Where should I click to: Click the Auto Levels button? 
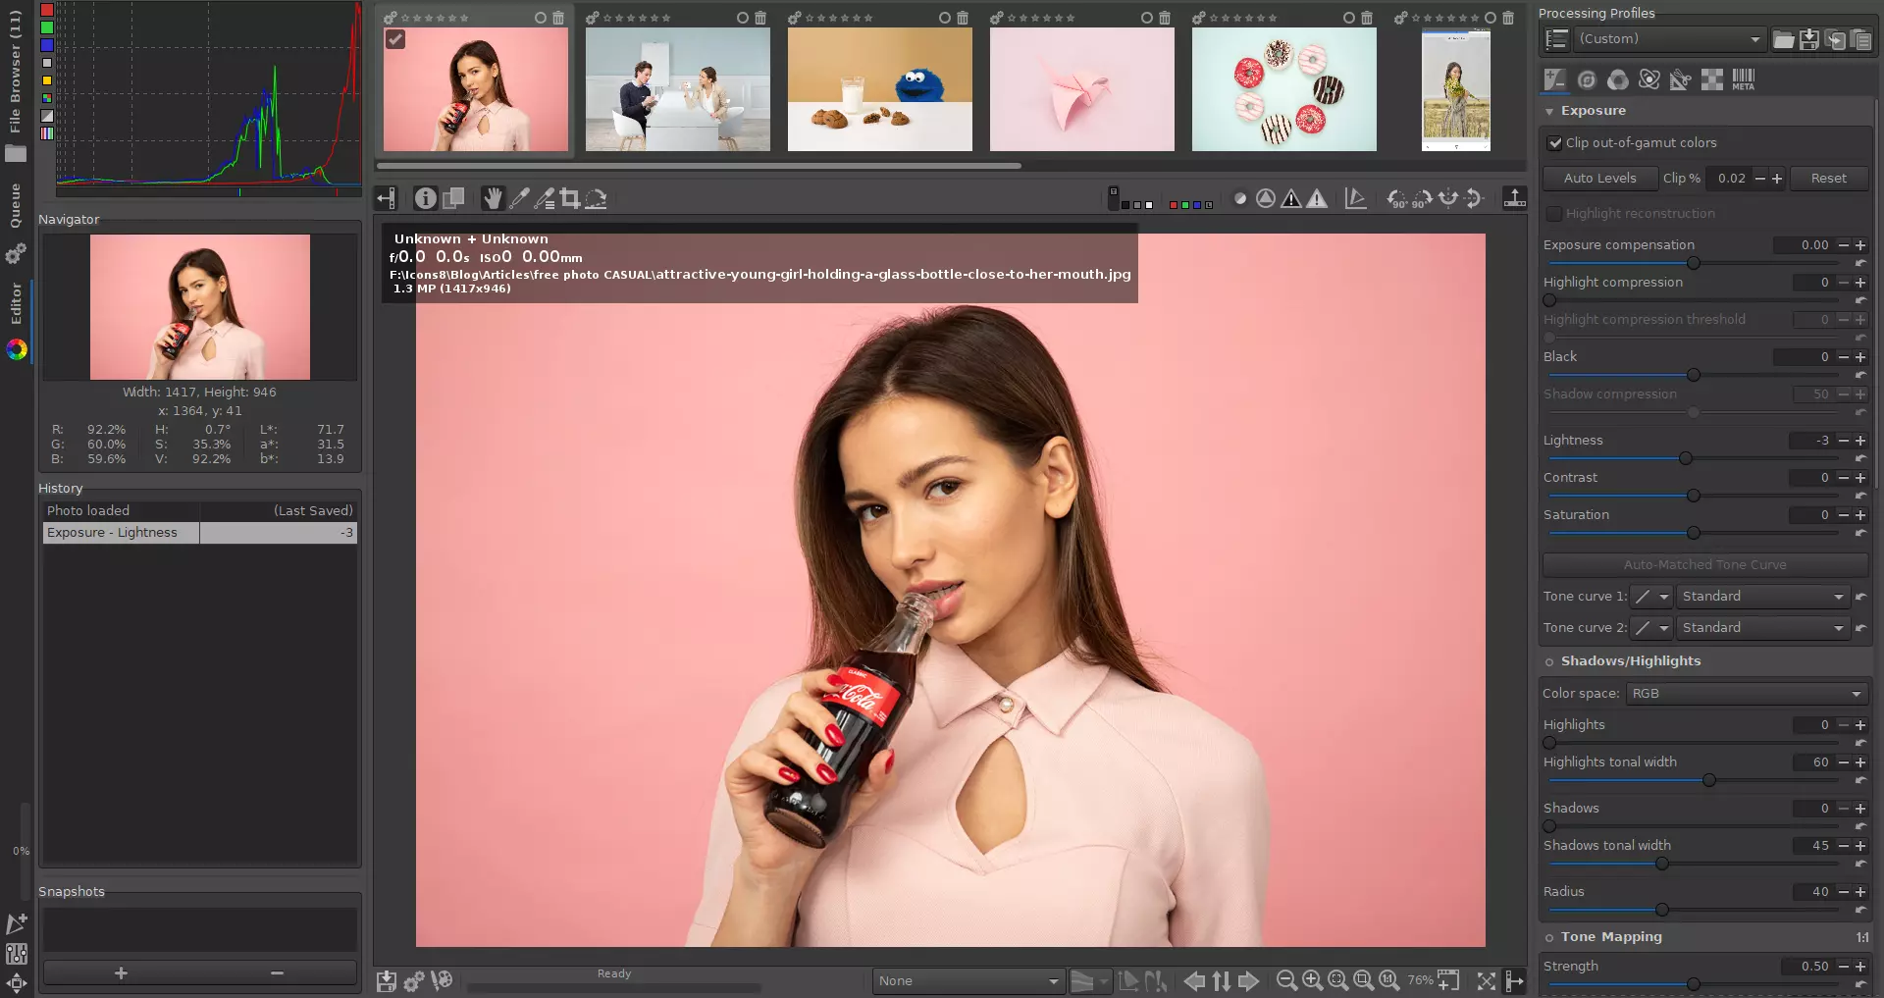[x=1599, y=179]
